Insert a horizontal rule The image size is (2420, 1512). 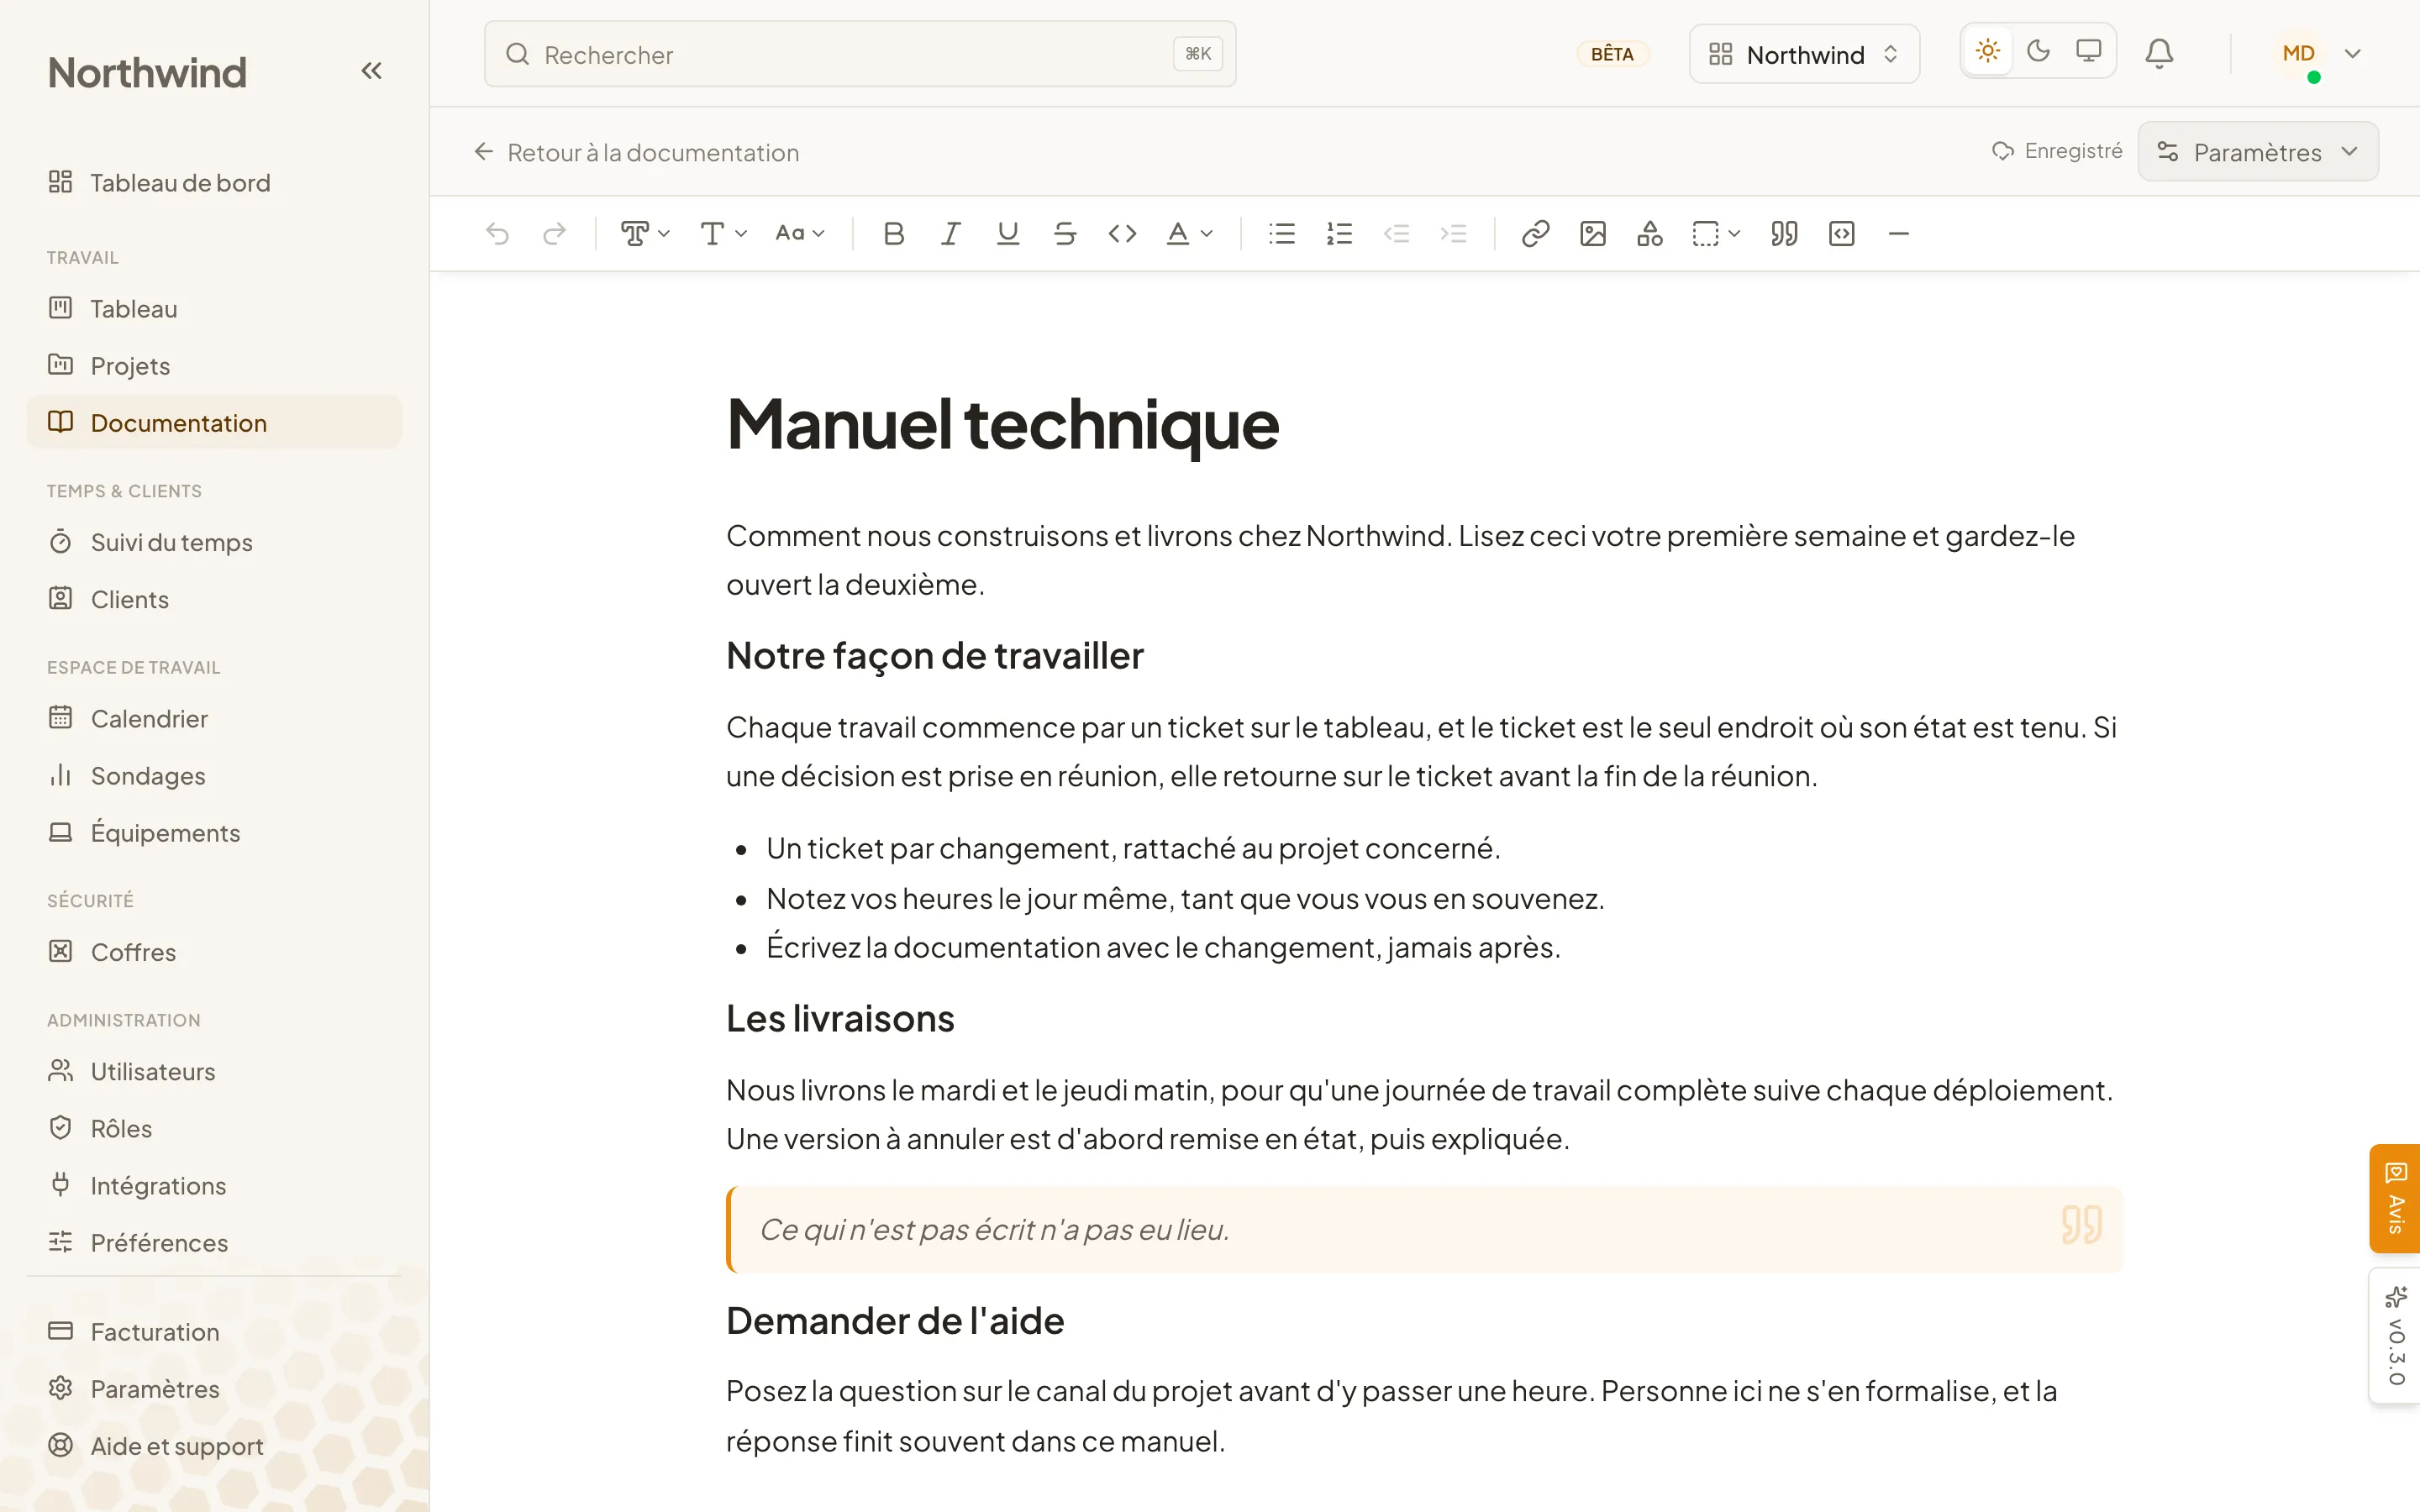1898,234
